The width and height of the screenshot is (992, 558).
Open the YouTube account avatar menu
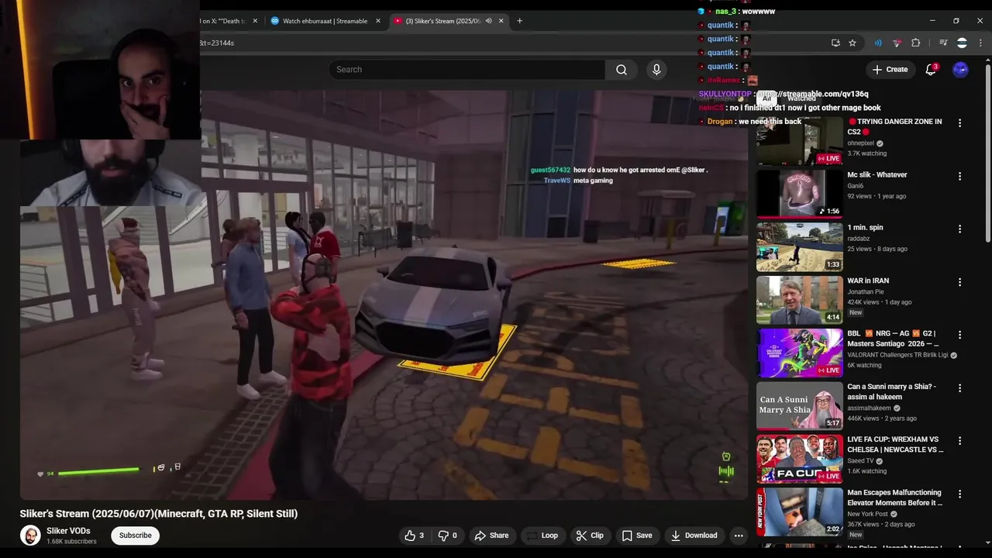click(x=960, y=70)
